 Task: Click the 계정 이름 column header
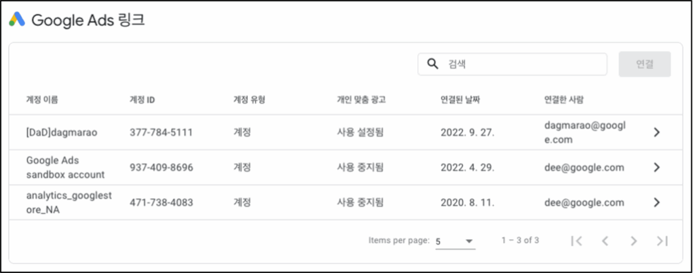click(43, 100)
